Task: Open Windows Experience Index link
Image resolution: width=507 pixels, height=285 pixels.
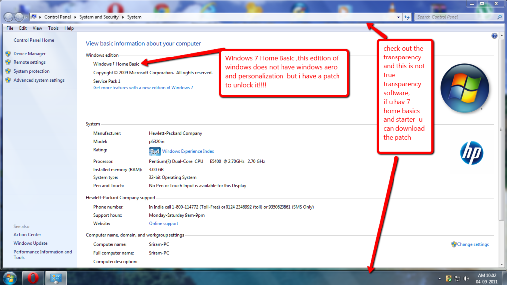Action: [x=187, y=151]
